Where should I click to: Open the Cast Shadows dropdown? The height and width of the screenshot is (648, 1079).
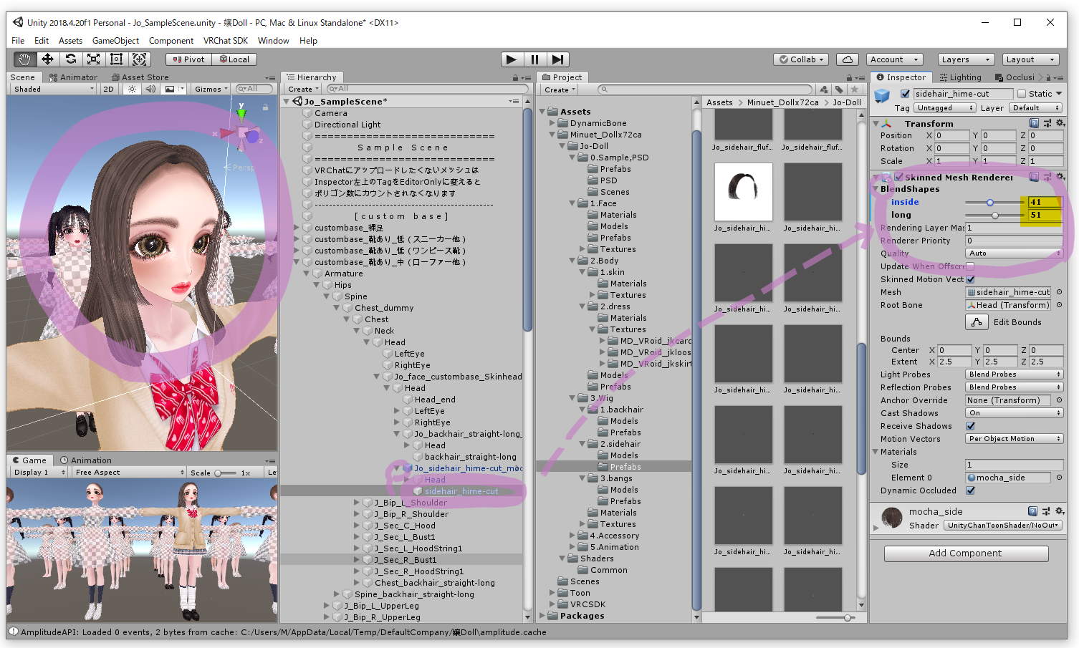[1014, 413]
